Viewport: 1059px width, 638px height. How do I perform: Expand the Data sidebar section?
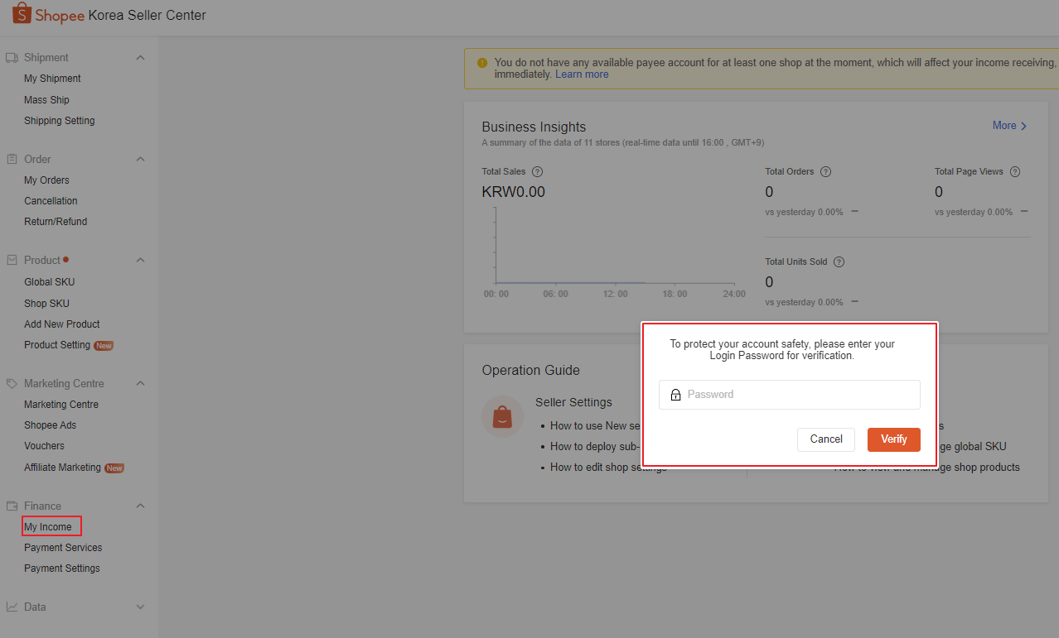coord(140,607)
